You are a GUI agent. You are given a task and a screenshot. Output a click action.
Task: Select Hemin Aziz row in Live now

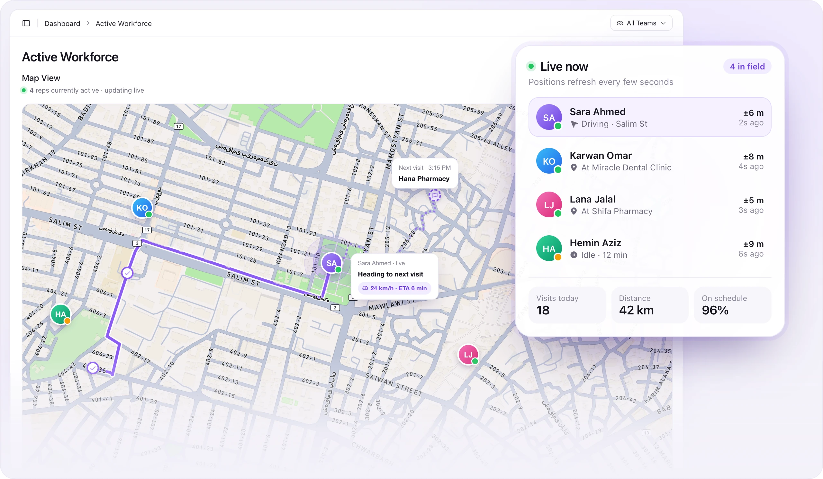pyautogui.click(x=650, y=249)
